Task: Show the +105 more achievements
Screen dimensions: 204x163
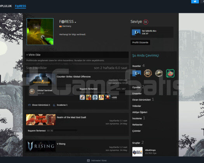Action: (x=114, y=97)
